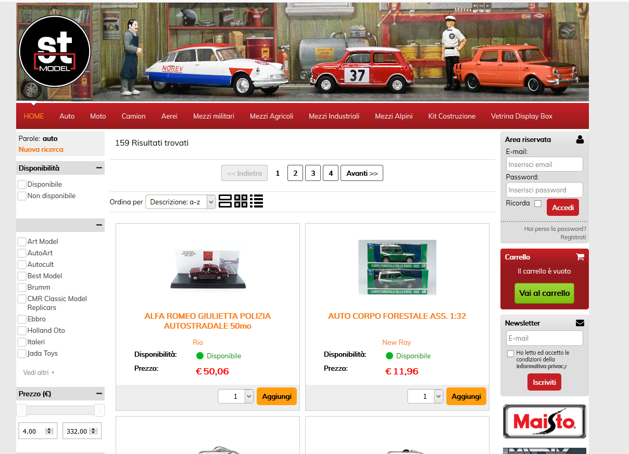Collapse the Prezzo filter minus icon
The height and width of the screenshot is (454, 629).
tap(99, 394)
